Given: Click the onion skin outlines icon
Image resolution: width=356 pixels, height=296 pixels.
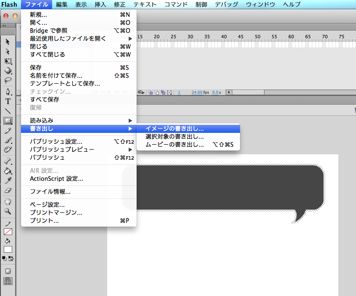Looking at the screenshot, I should pyautogui.click(x=157, y=92).
